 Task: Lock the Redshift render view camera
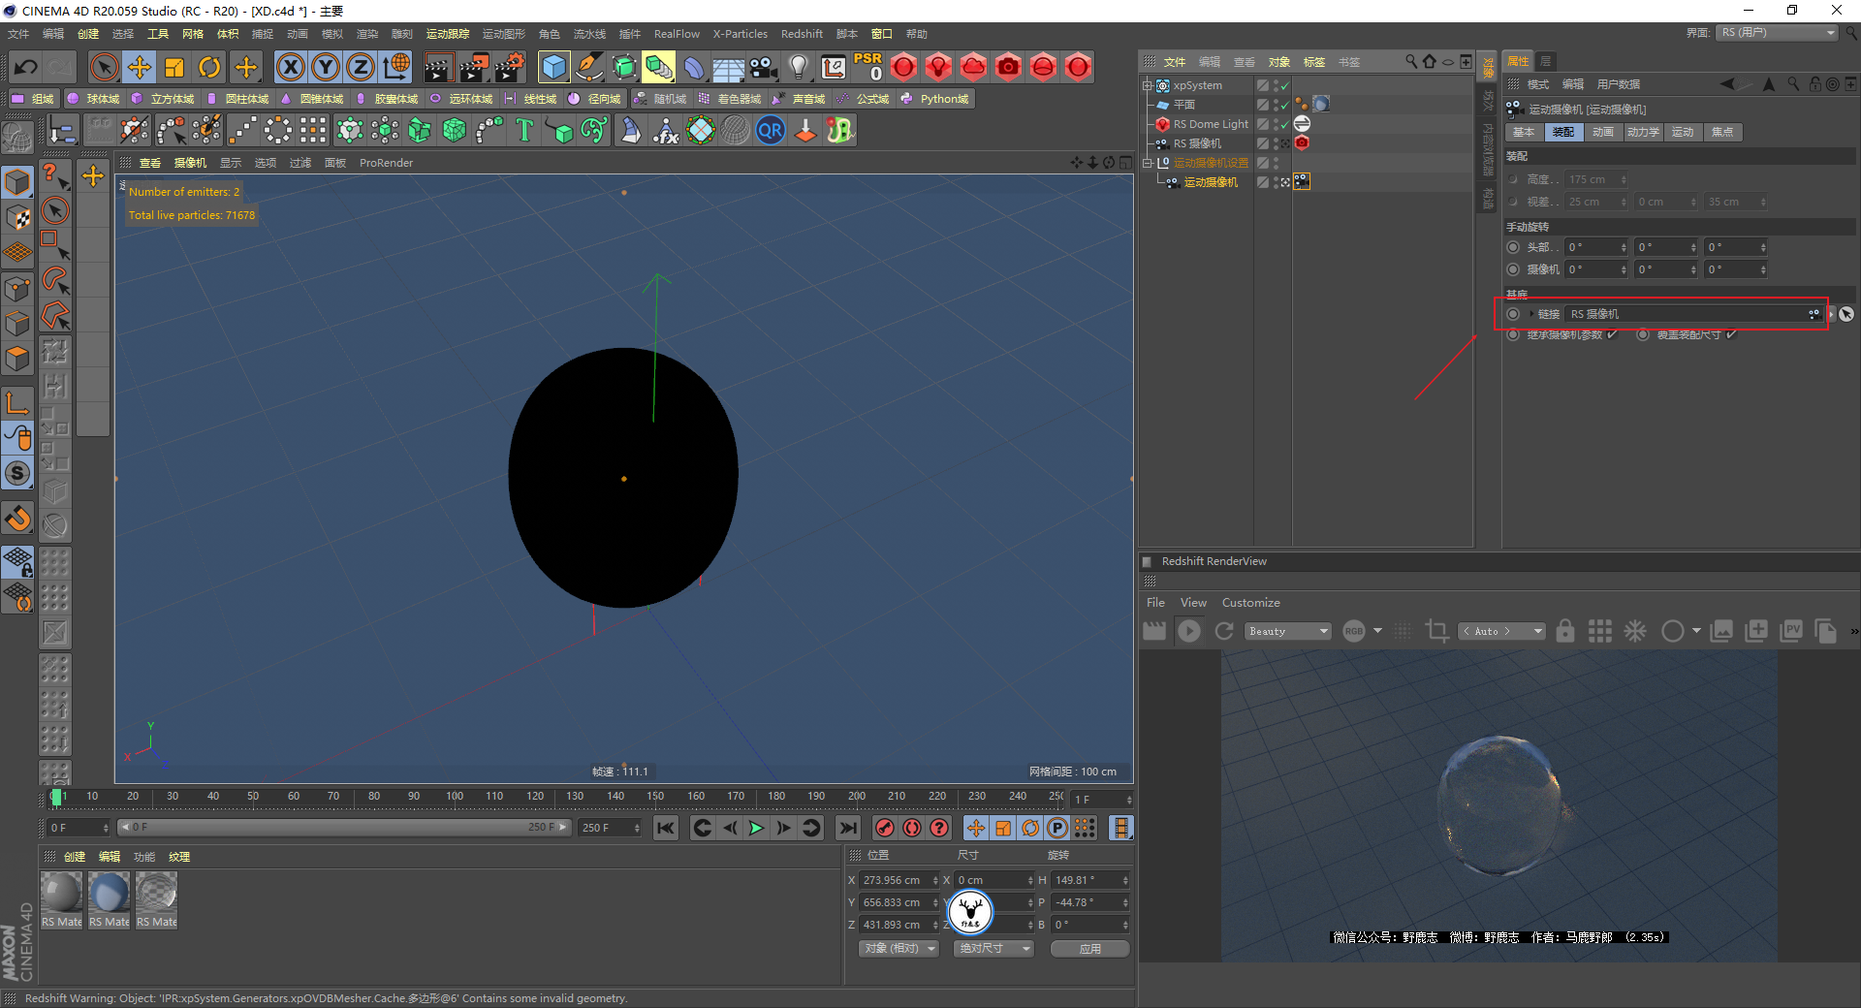1564,631
